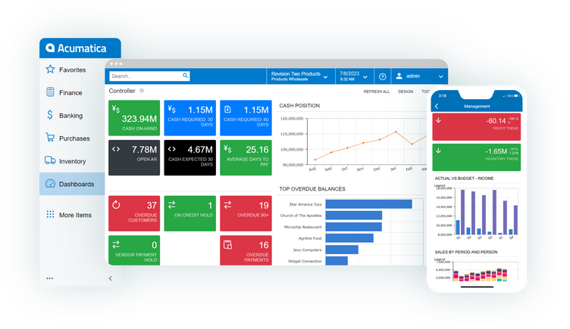The height and width of the screenshot is (329, 570).
Task: Open the Purchases shopping cart icon
Action: coord(50,138)
